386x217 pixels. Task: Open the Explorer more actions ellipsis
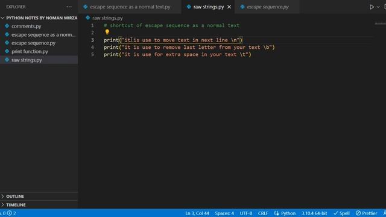[x=69, y=7]
